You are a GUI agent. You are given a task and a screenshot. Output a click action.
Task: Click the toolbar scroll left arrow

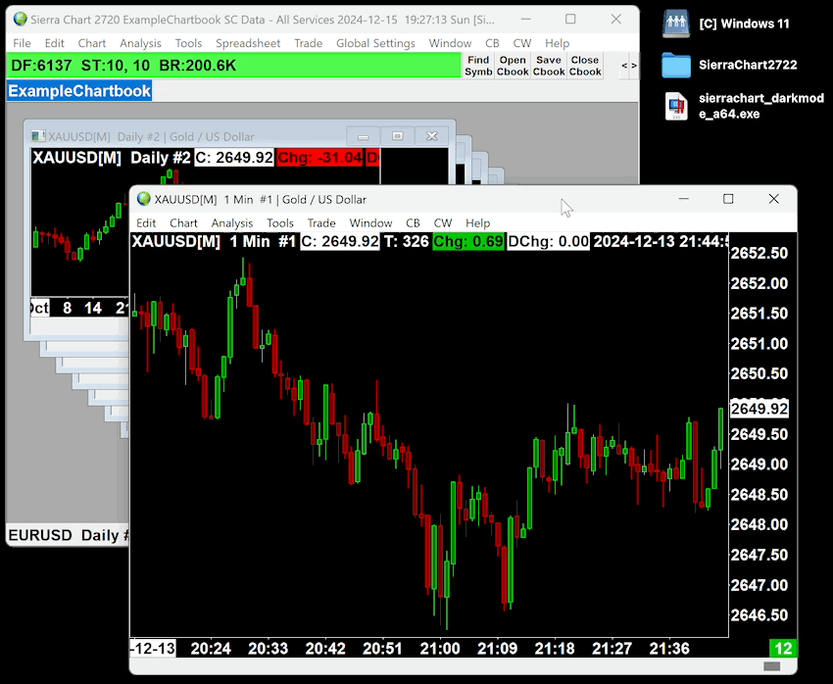(624, 66)
